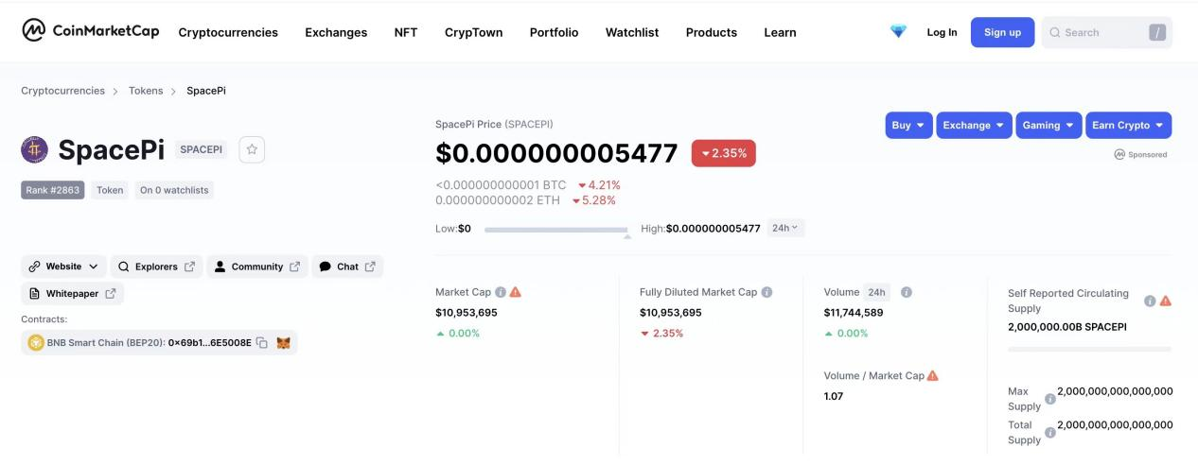1198x465 pixels.
Task: Open the Cryptocurrencies menu
Action: point(228,32)
